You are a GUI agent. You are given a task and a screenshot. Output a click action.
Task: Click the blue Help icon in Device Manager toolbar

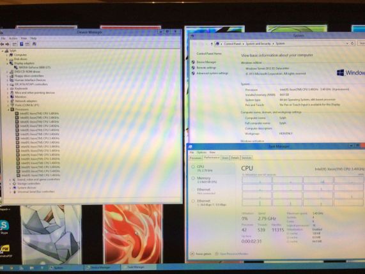[22, 44]
